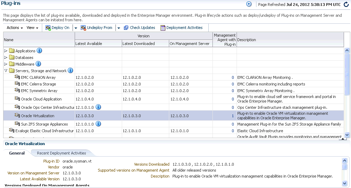Select the General tab
This screenshot has height=188, width=351.
click(x=17, y=153)
